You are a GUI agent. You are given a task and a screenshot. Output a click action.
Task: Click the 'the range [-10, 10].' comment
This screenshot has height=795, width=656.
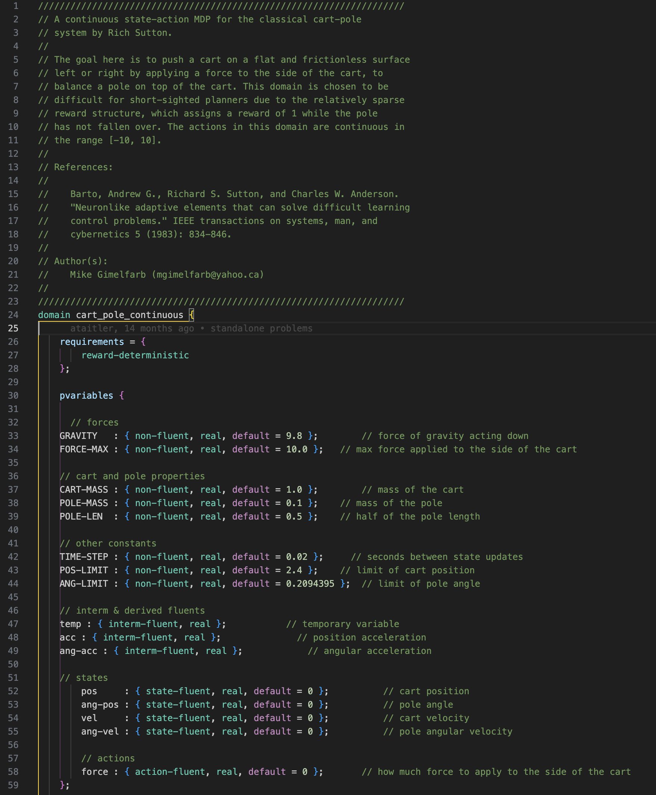108,140
